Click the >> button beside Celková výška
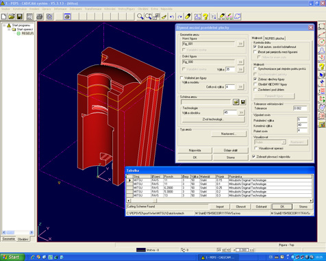The width and height of the screenshot is (326, 261). (x=240, y=87)
